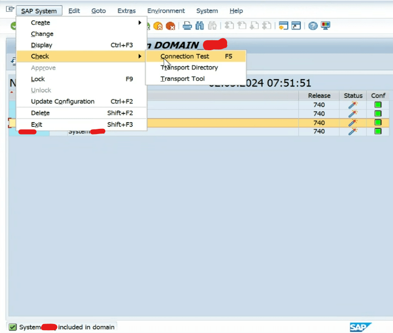The width and height of the screenshot is (393, 333).
Task: Click the Print icon in toolbar
Action: click(x=187, y=26)
